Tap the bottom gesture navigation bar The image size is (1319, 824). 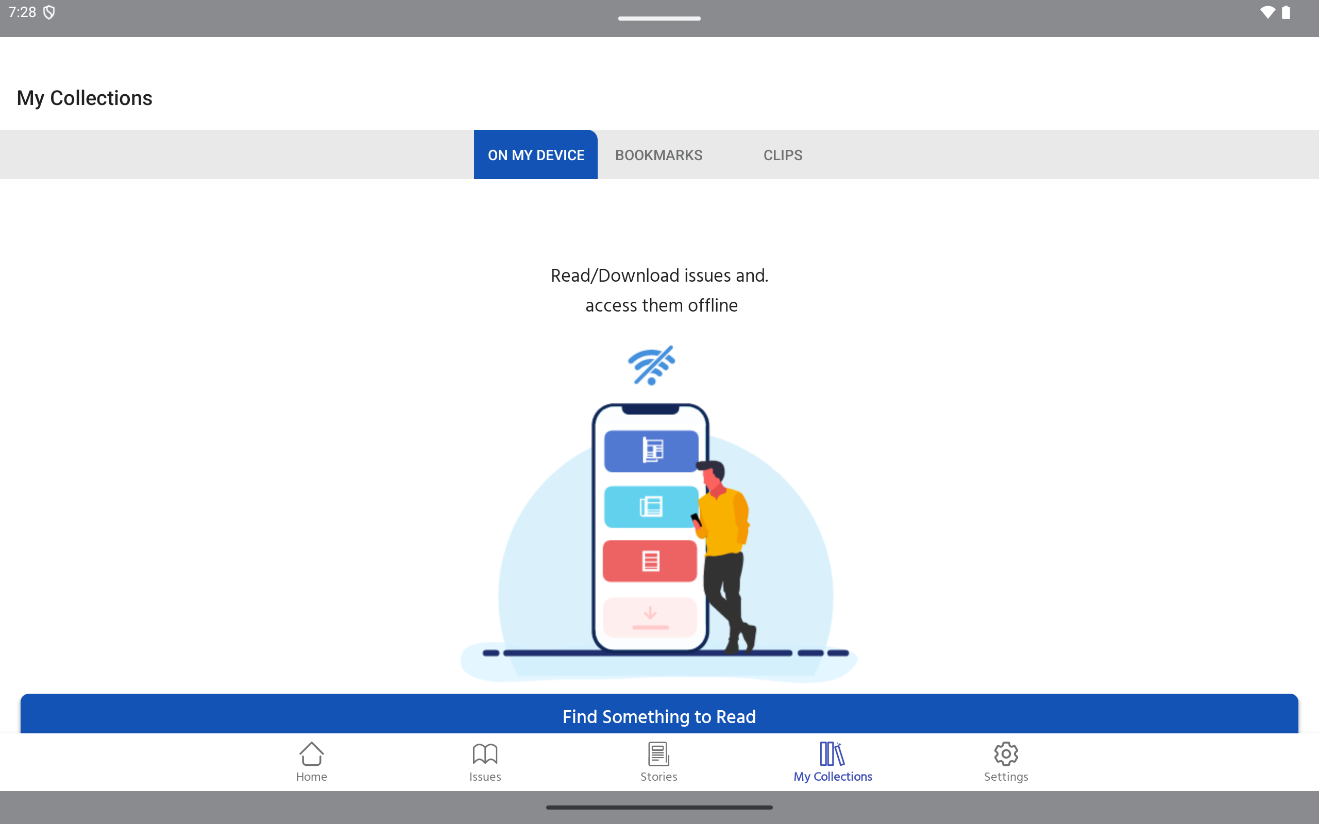point(659,808)
